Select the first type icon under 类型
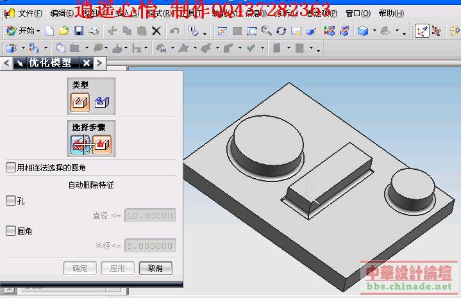This screenshot has height=298, width=461. tap(80, 101)
